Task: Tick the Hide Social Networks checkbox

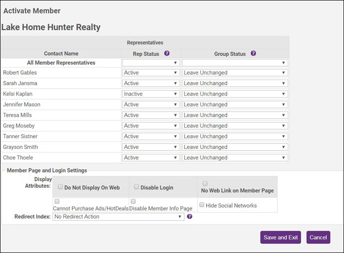Action: [x=202, y=205]
